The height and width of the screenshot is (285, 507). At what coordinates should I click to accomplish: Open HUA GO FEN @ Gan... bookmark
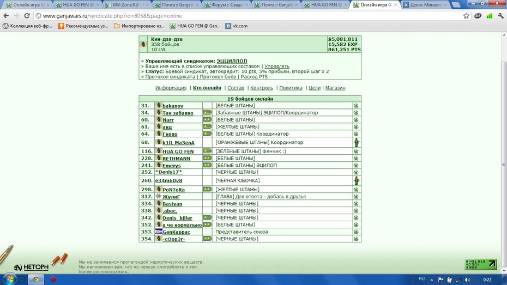point(195,26)
